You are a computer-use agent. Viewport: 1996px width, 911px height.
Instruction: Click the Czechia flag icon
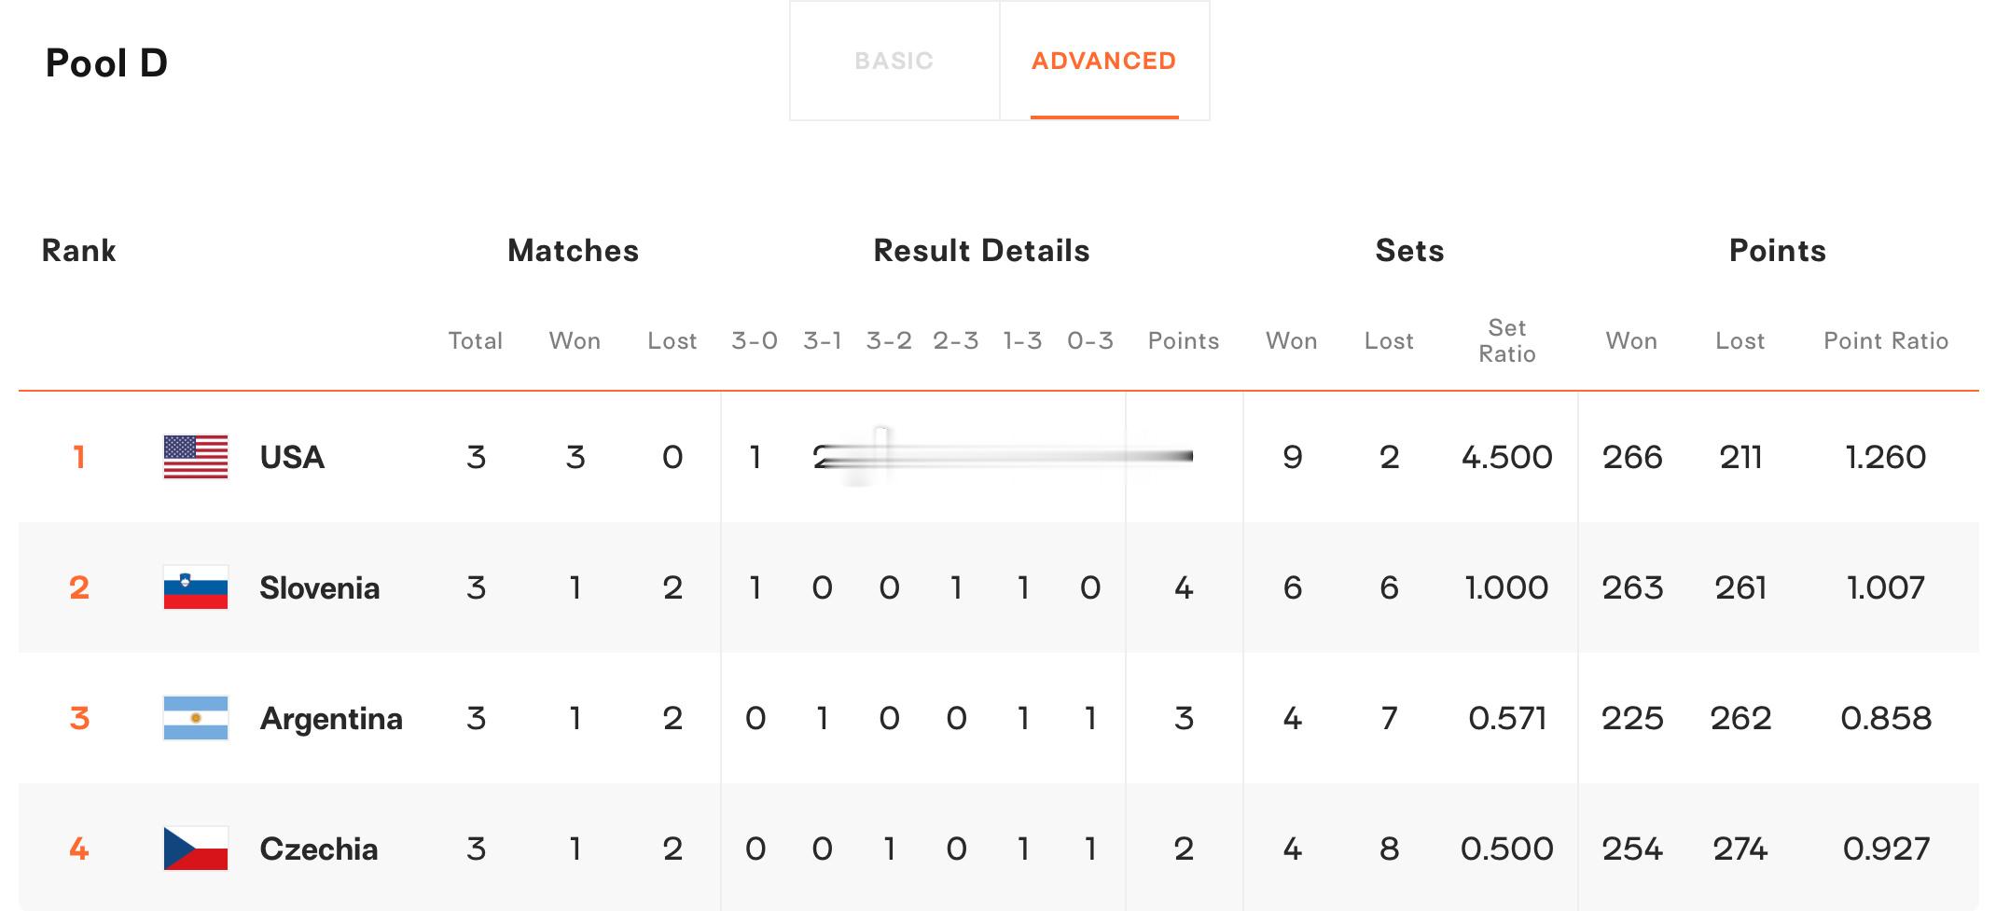click(x=196, y=849)
